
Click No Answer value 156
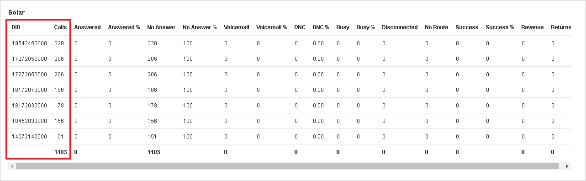click(x=152, y=121)
